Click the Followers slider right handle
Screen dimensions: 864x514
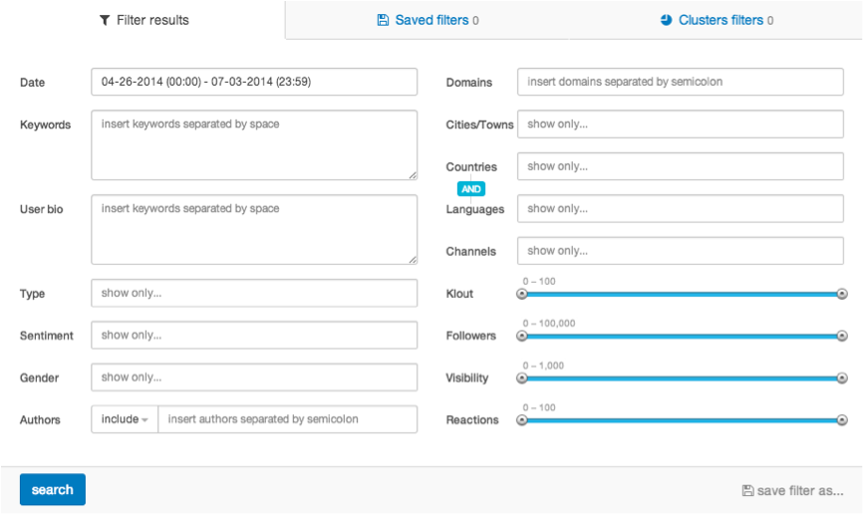[x=842, y=336]
